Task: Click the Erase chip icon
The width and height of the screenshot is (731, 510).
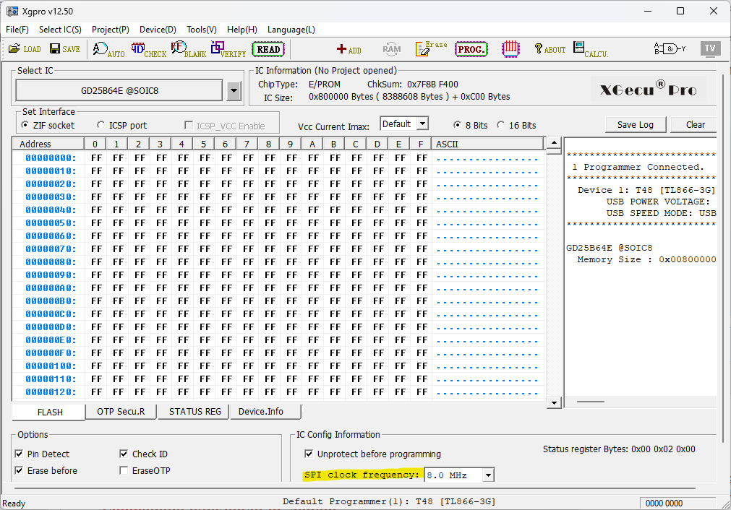Action: click(x=431, y=49)
